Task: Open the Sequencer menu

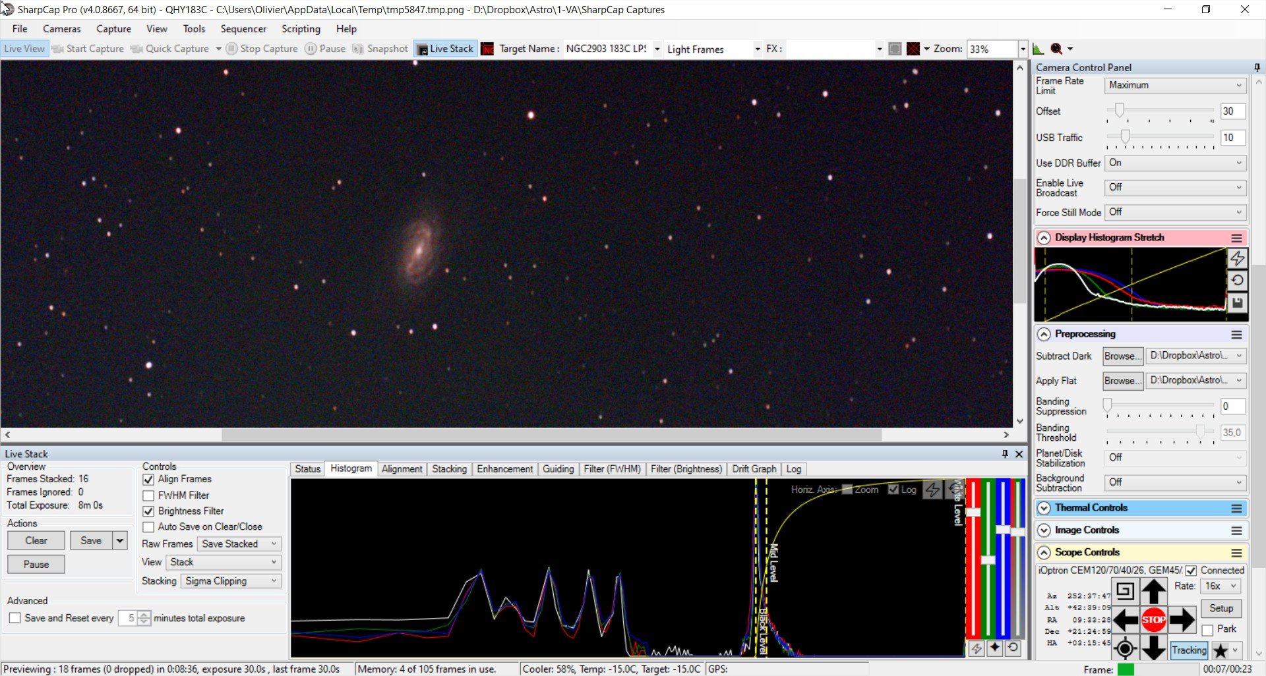Action: pos(243,29)
